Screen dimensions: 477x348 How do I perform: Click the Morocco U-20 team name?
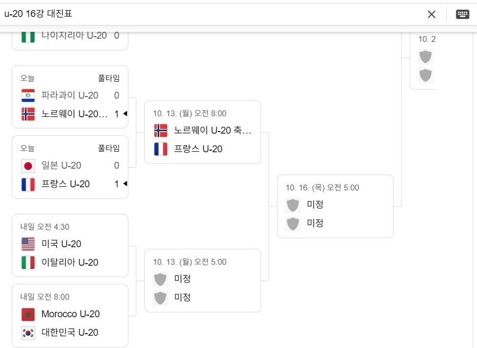(71, 314)
